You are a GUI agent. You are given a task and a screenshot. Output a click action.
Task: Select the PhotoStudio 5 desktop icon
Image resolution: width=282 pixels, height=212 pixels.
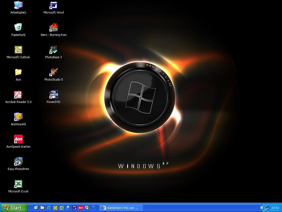pyautogui.click(x=54, y=75)
